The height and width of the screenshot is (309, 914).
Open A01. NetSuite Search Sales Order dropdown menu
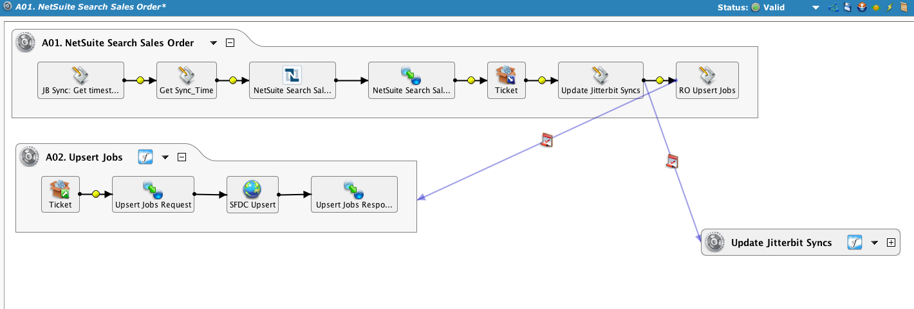(x=214, y=43)
